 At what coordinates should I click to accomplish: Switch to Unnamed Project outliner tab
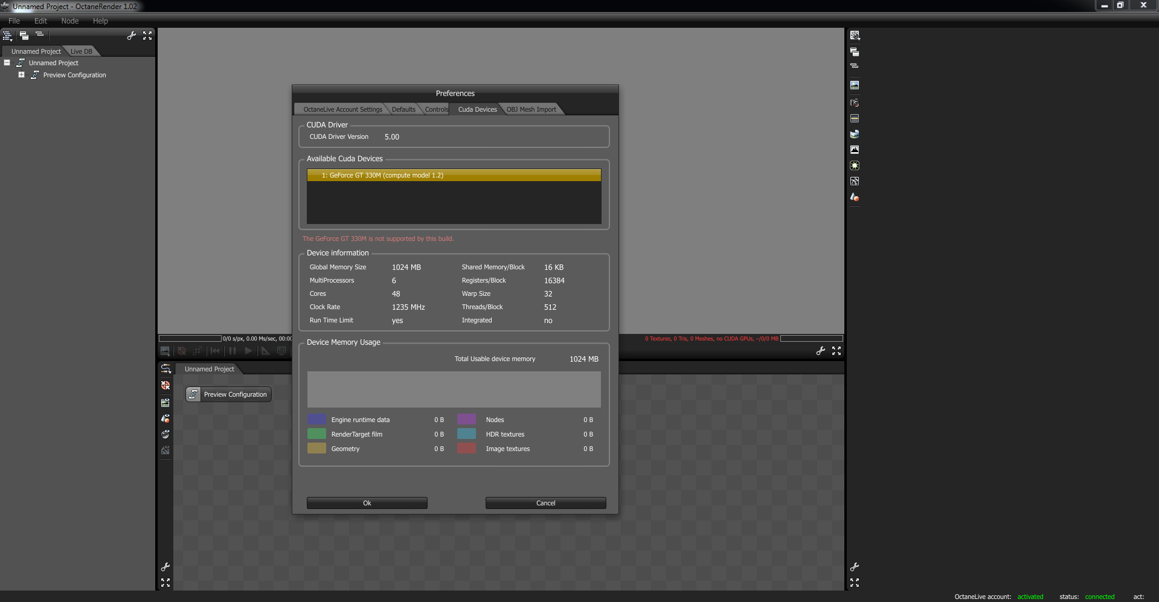pos(36,51)
